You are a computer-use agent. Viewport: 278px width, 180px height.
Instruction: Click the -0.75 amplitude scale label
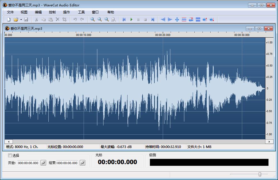[x=269, y=123]
